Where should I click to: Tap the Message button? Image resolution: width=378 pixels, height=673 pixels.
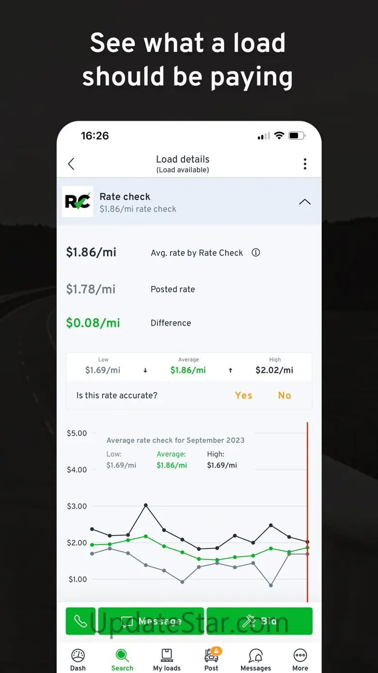pyautogui.click(x=151, y=621)
